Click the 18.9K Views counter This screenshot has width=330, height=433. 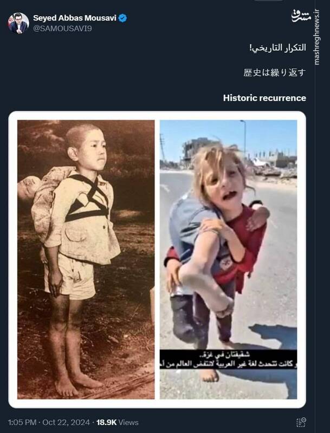[x=118, y=423]
